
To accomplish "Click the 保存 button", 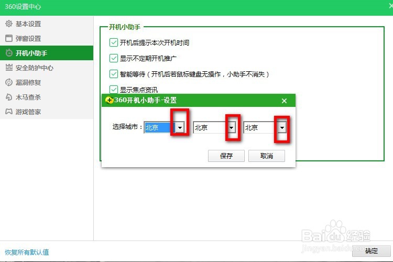I will pyautogui.click(x=226, y=156).
